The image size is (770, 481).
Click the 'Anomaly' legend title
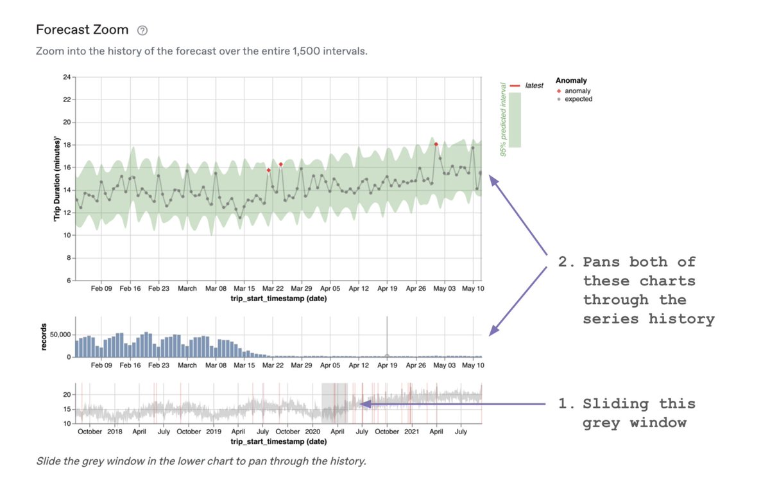[571, 81]
